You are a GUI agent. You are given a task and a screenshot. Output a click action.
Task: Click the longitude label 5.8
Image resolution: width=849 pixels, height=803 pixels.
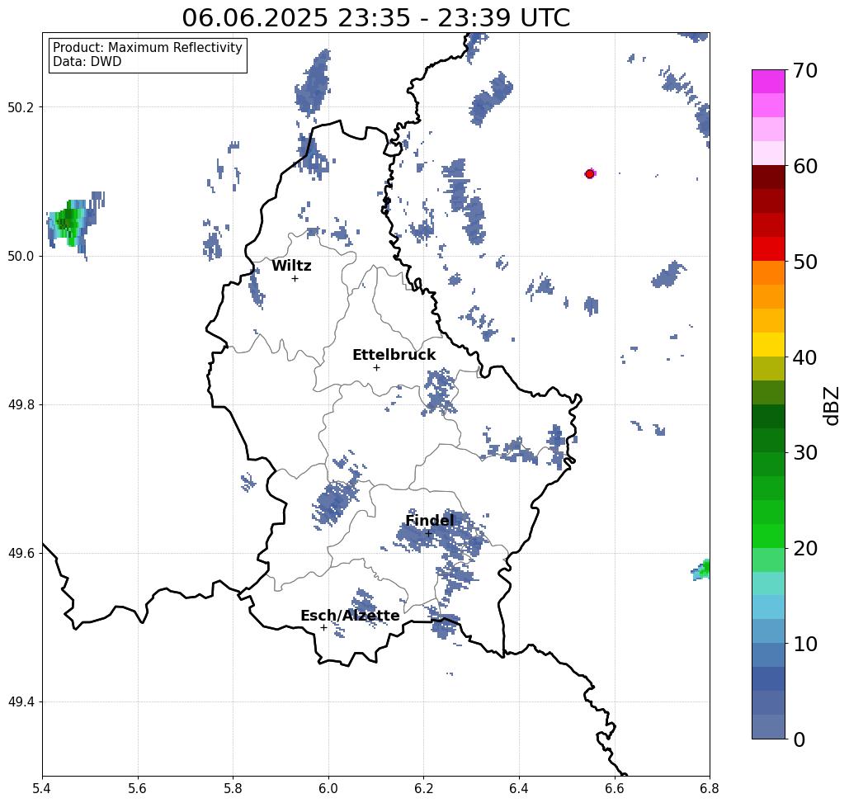[233, 788]
